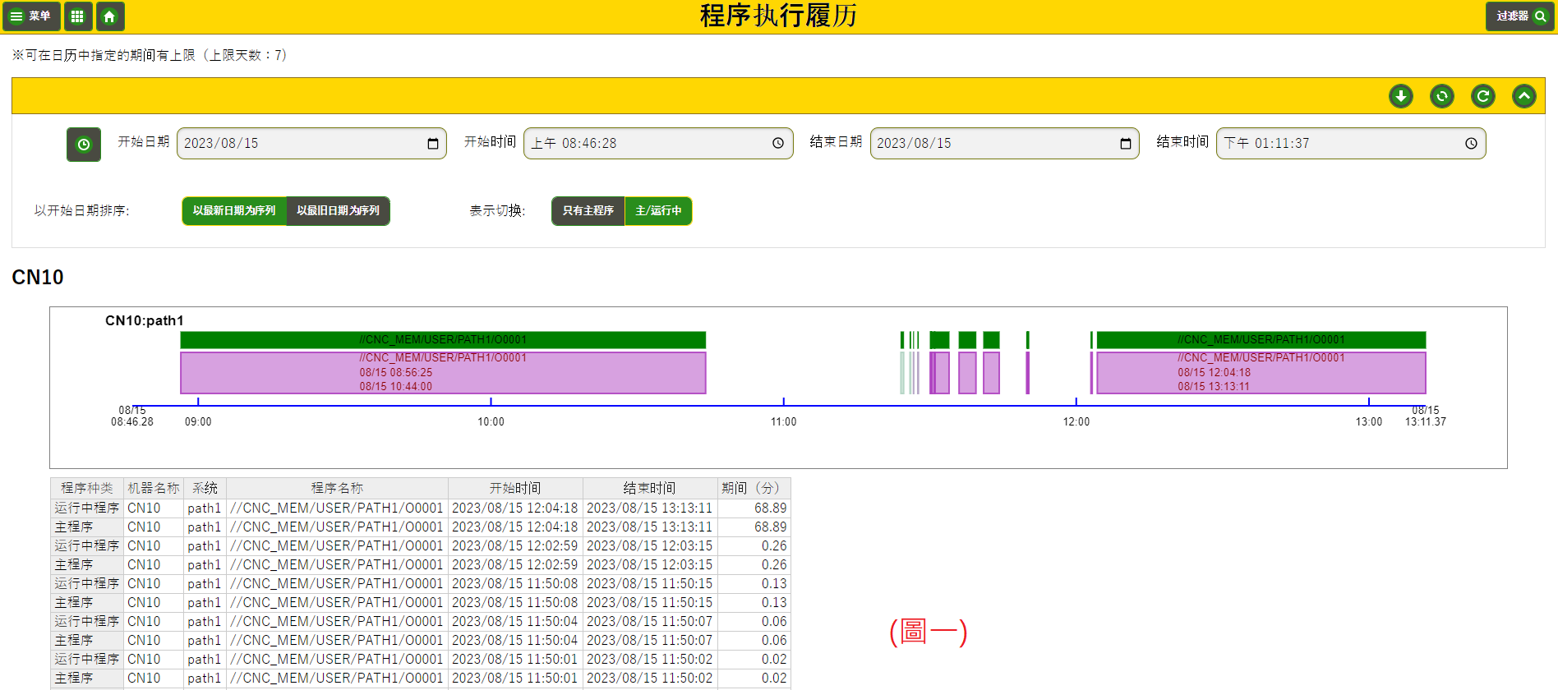
Task: Sort by 以最旧日期为序列
Action: [x=338, y=211]
